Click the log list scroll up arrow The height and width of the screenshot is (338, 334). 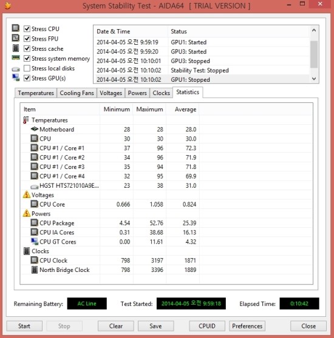pyautogui.click(x=314, y=30)
